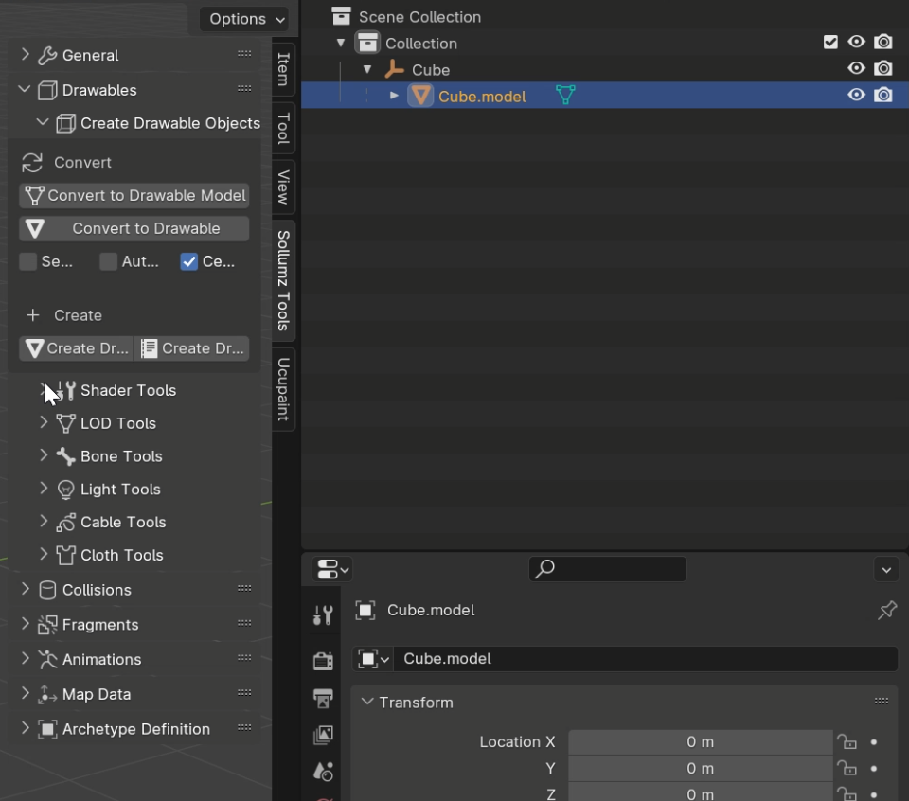Screen dimensions: 909x801
Task: Click the lock icon for Location X
Action: (846, 741)
